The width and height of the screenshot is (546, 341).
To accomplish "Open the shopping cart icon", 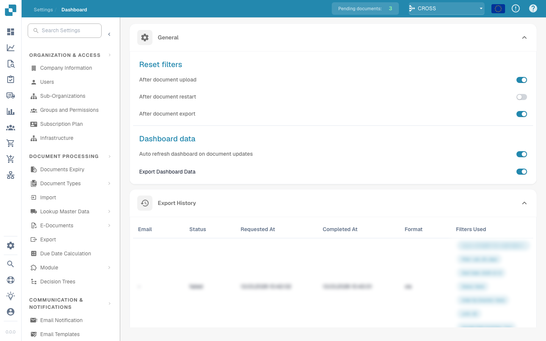I will pos(11,143).
